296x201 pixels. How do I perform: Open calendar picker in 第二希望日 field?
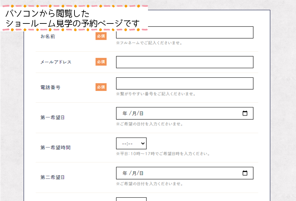coord(245,173)
